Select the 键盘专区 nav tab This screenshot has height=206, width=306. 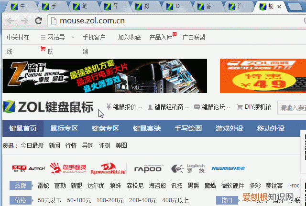(x=105, y=128)
